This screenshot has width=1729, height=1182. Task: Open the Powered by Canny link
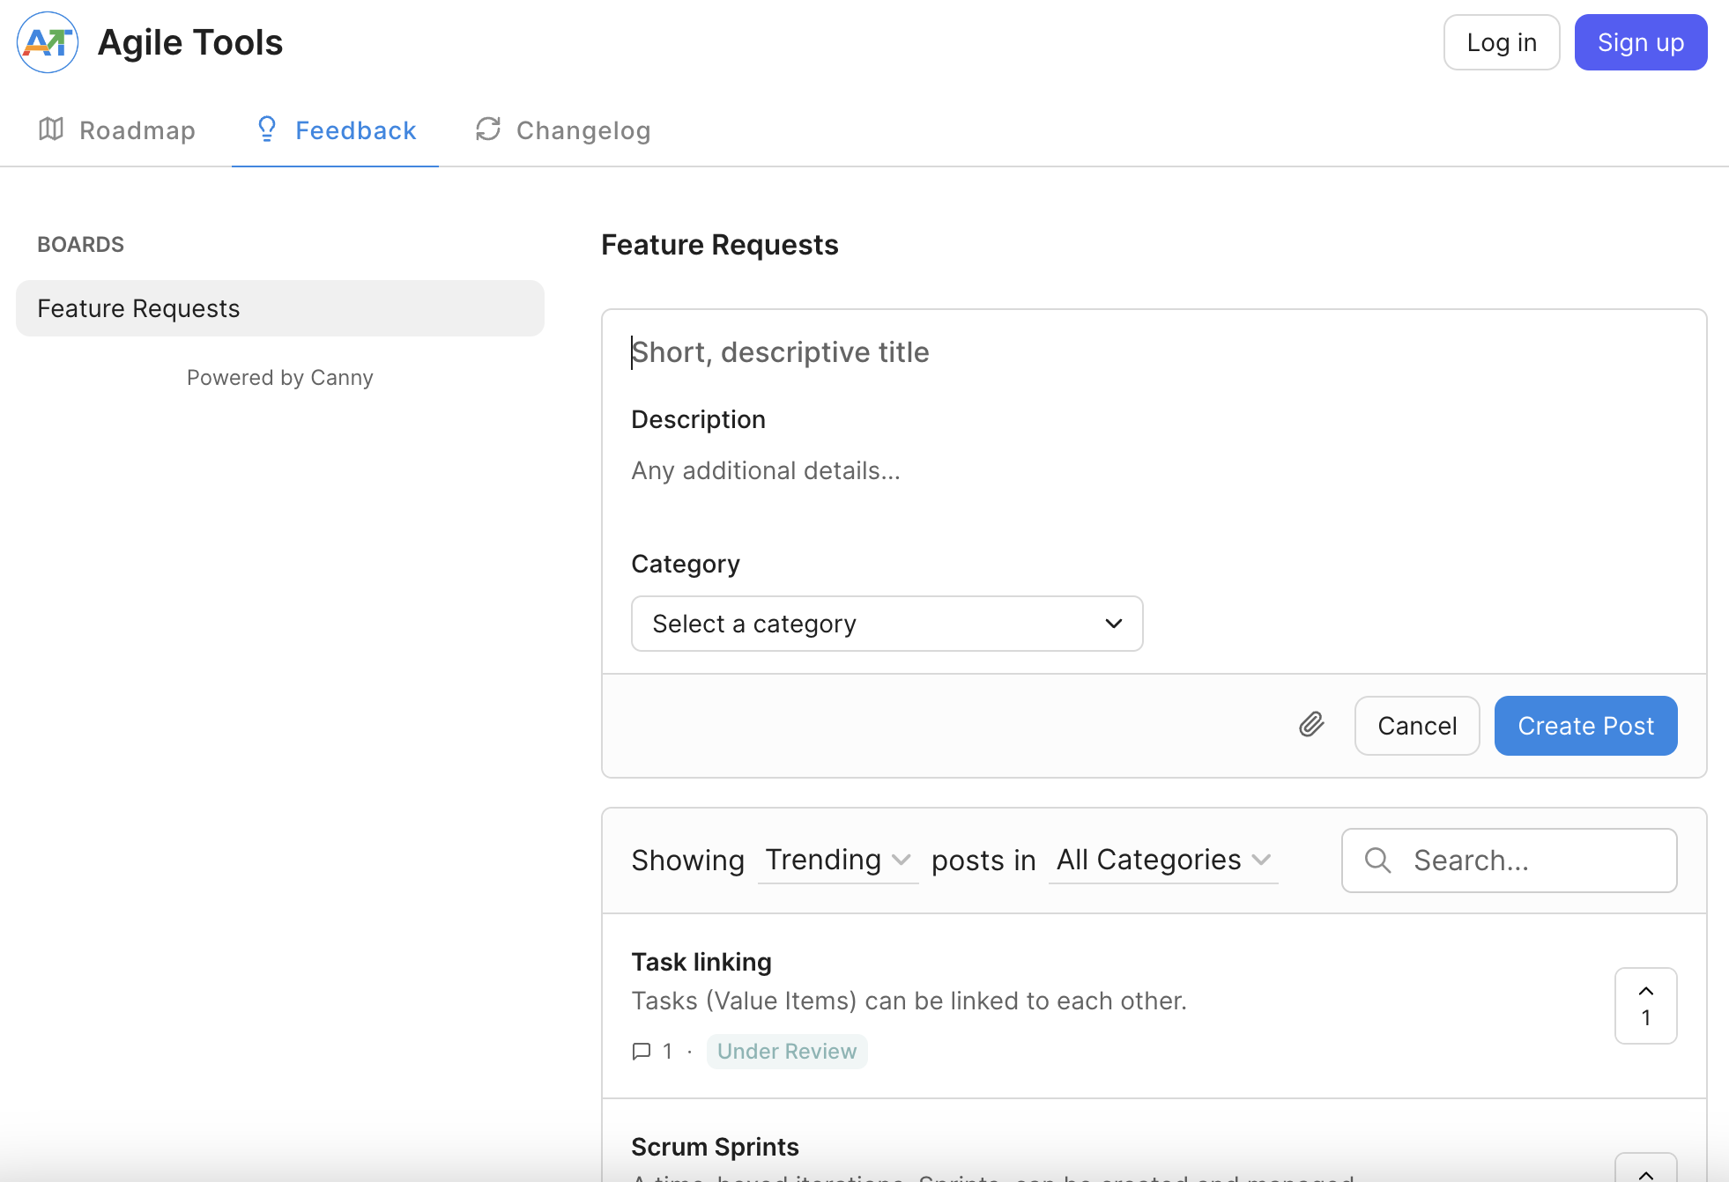(280, 378)
